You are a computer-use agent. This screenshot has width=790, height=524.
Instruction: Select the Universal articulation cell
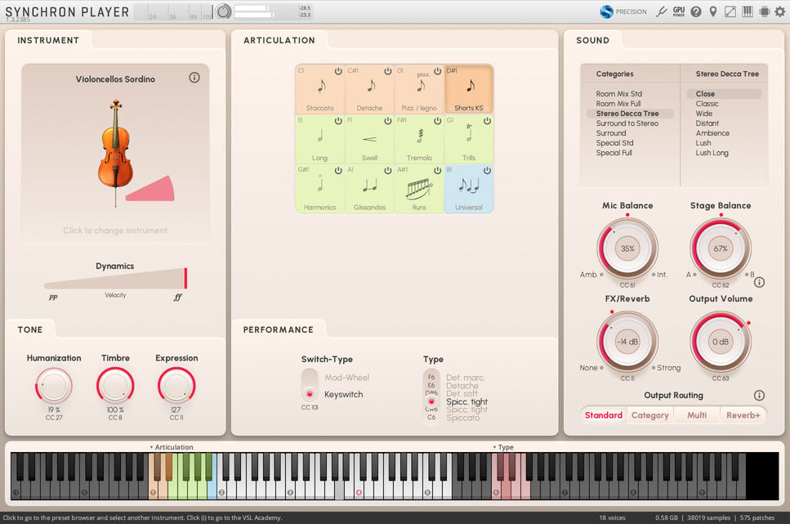(x=469, y=189)
